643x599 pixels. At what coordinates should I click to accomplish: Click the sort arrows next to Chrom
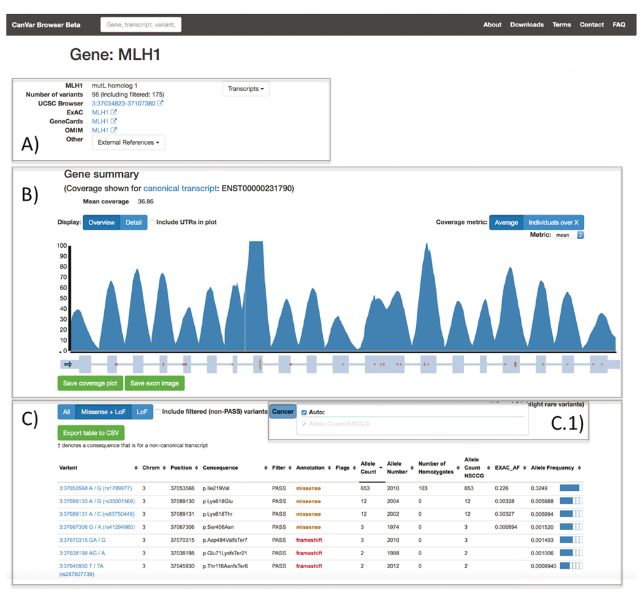(164, 468)
